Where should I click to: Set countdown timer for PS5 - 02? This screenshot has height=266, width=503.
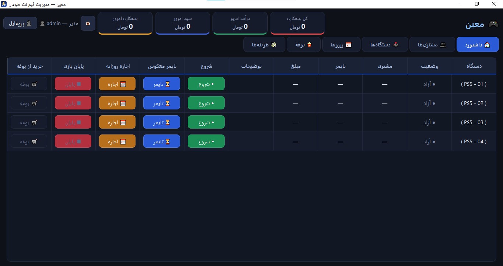click(162, 103)
